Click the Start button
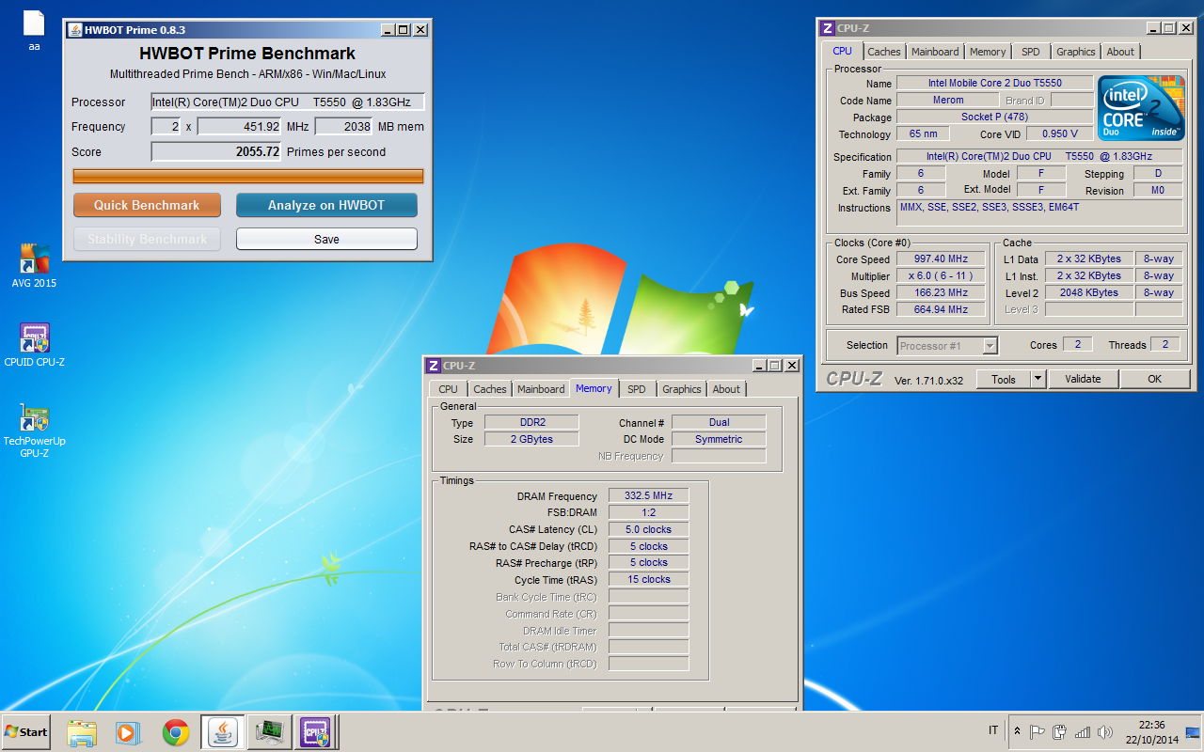Viewport: 1204px width, 752px height. [25, 732]
